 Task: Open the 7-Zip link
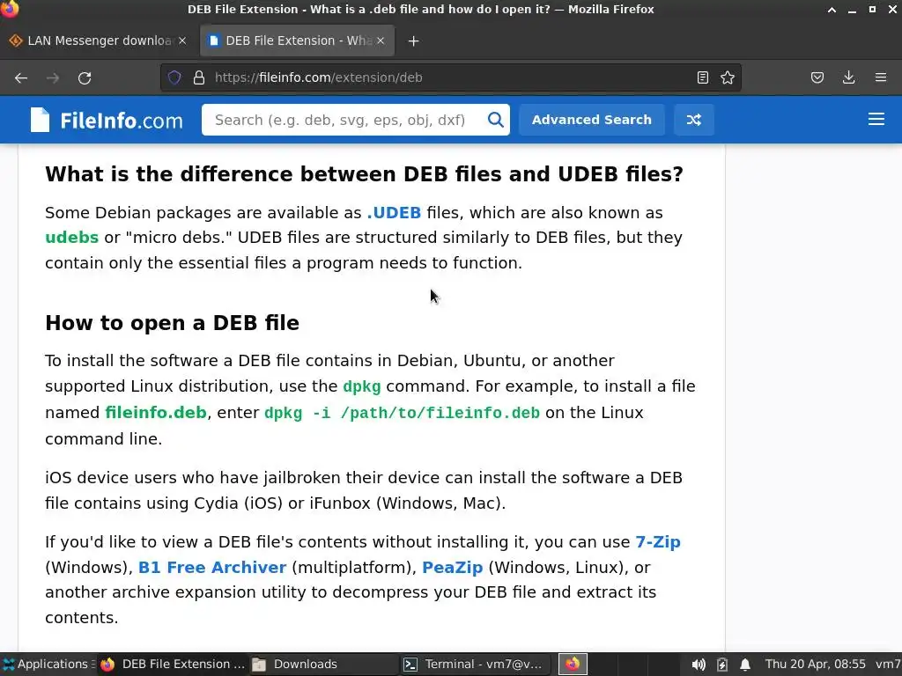657,542
